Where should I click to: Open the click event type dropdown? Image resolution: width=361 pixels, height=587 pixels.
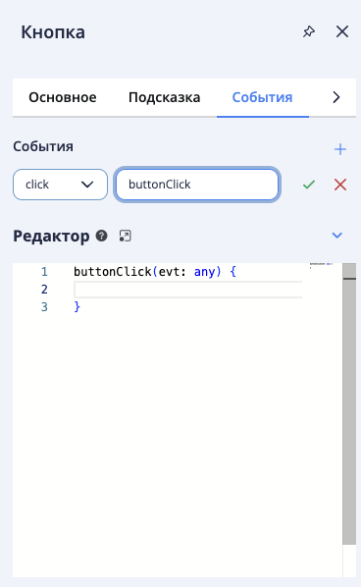(60, 185)
